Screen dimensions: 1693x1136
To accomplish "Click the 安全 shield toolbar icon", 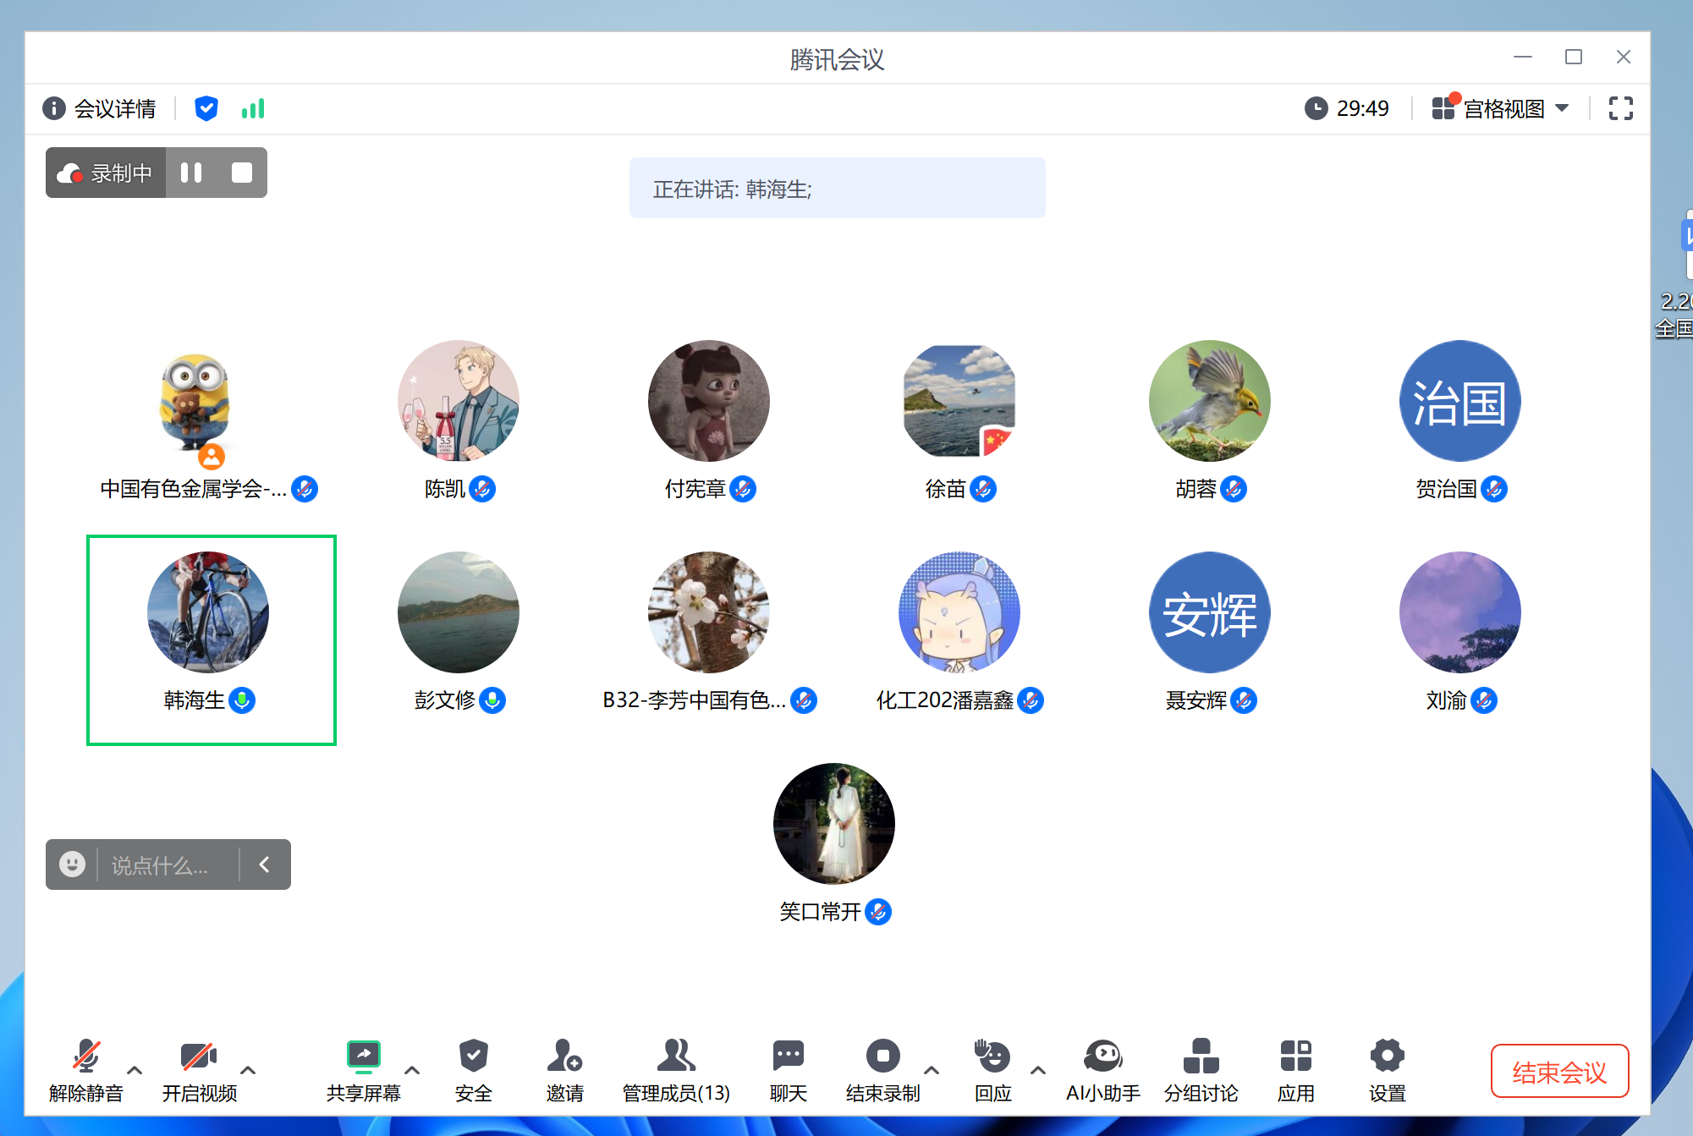I will (x=473, y=1056).
